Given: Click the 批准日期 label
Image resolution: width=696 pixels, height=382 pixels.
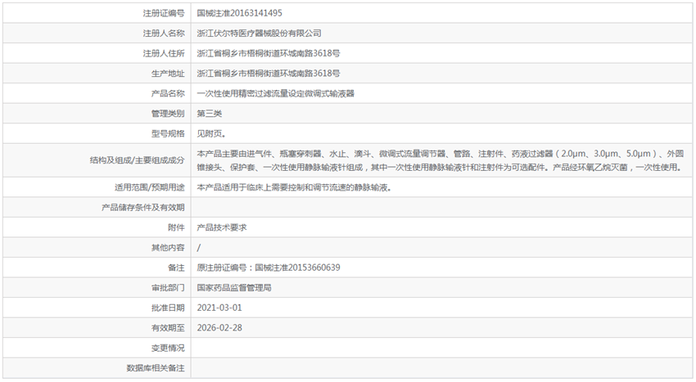Looking at the screenshot, I should pyautogui.click(x=168, y=308).
